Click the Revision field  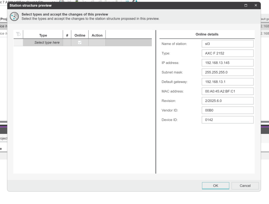[227, 101]
